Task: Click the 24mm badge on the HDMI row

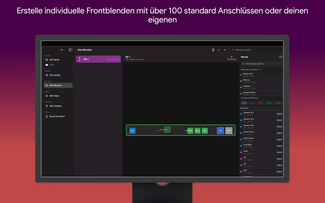Action: pyautogui.click(x=279, y=153)
